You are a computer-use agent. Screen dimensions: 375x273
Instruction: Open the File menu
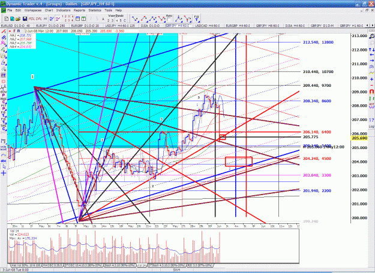10,10
